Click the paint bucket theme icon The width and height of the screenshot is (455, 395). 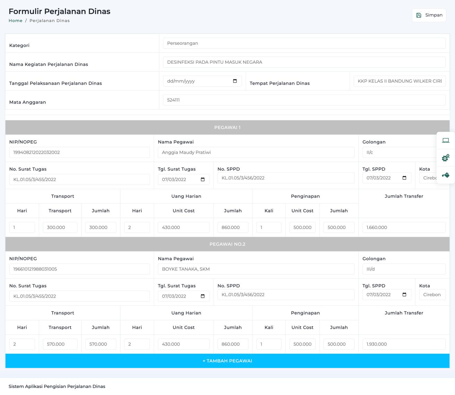point(446,175)
